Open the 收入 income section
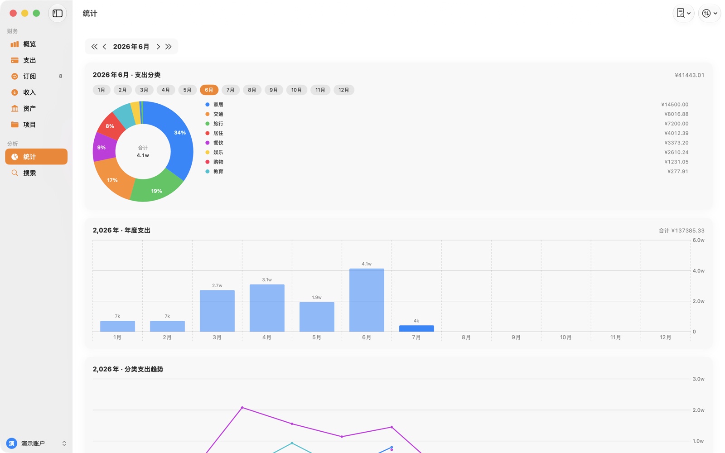725x453 pixels. click(x=36, y=92)
